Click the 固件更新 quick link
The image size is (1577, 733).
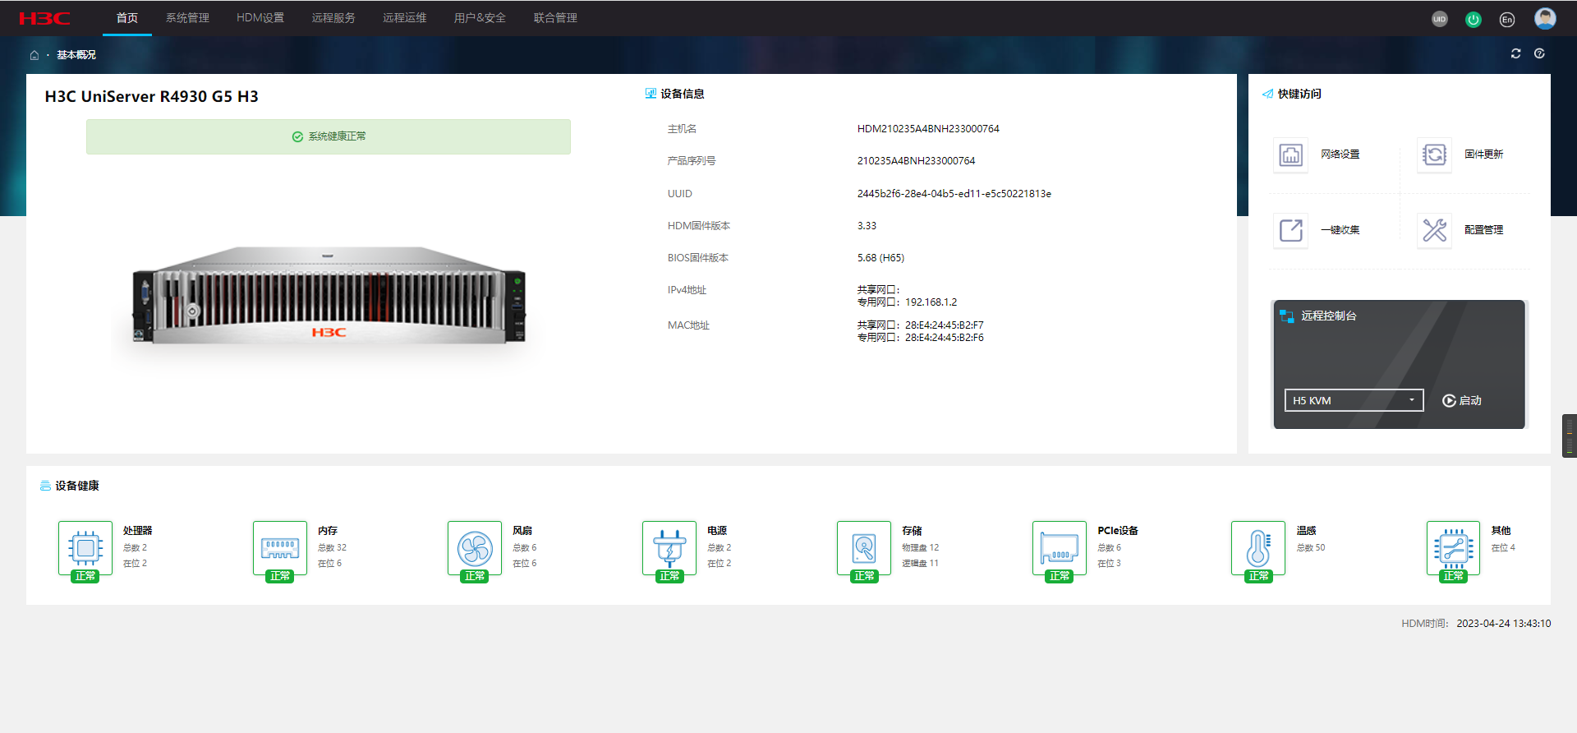[1484, 154]
